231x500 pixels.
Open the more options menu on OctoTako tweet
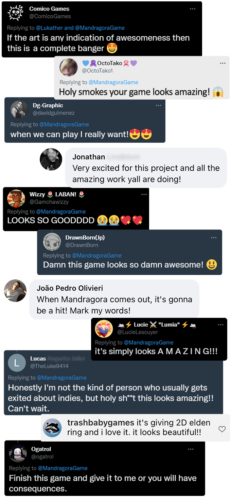pos(223,63)
